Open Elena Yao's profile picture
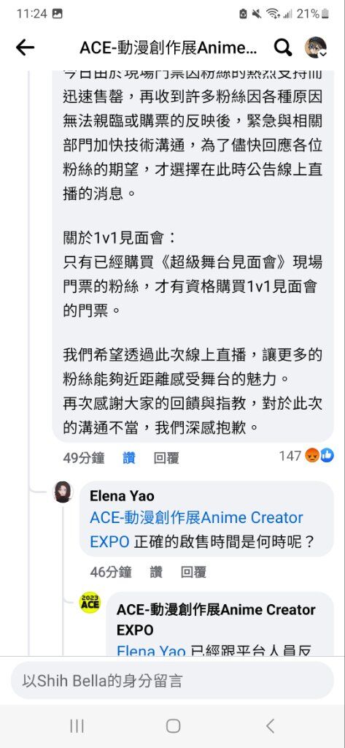 [x=63, y=492]
